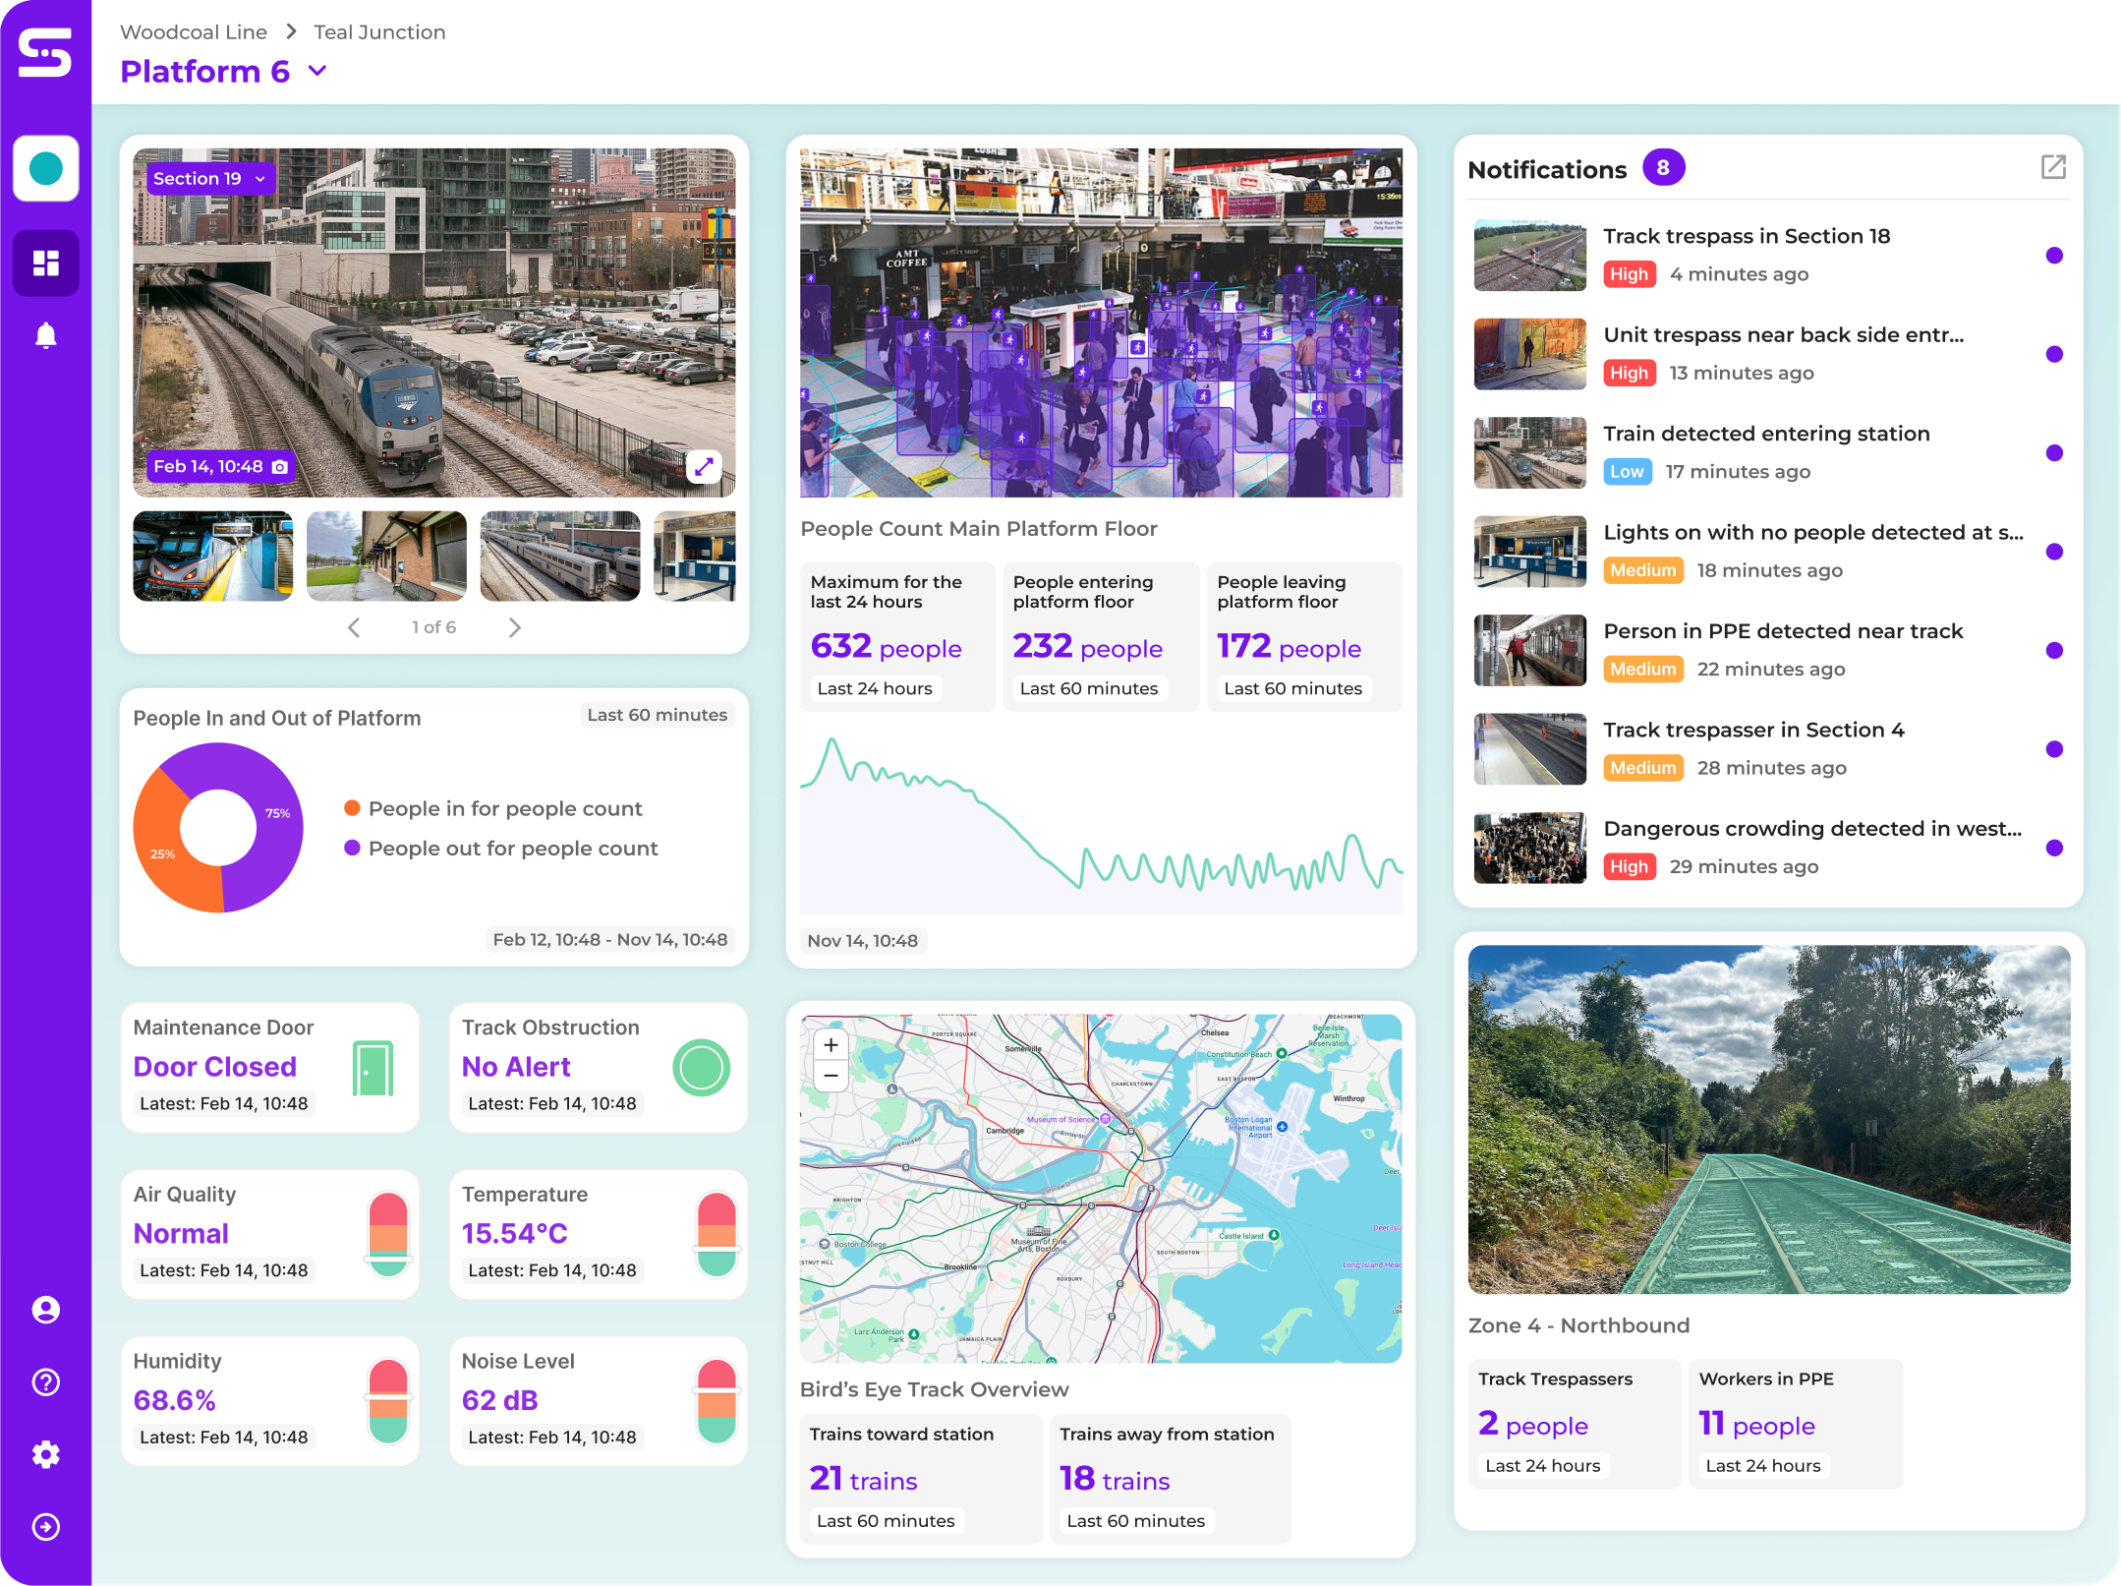This screenshot has height=1586, width=2121.
Task: Toggle People out for people count legend
Action: [x=512, y=849]
